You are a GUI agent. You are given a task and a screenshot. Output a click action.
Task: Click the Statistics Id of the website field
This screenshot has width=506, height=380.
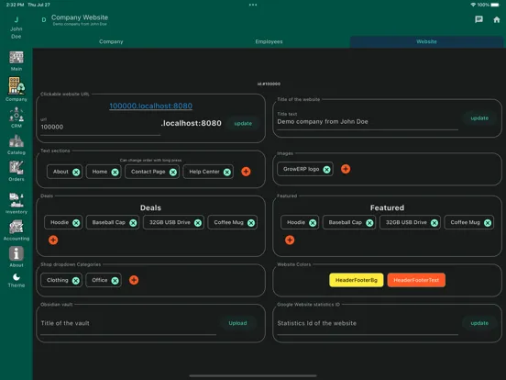tap(368, 323)
